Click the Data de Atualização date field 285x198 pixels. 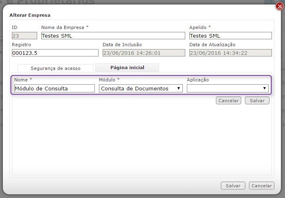[230, 53]
